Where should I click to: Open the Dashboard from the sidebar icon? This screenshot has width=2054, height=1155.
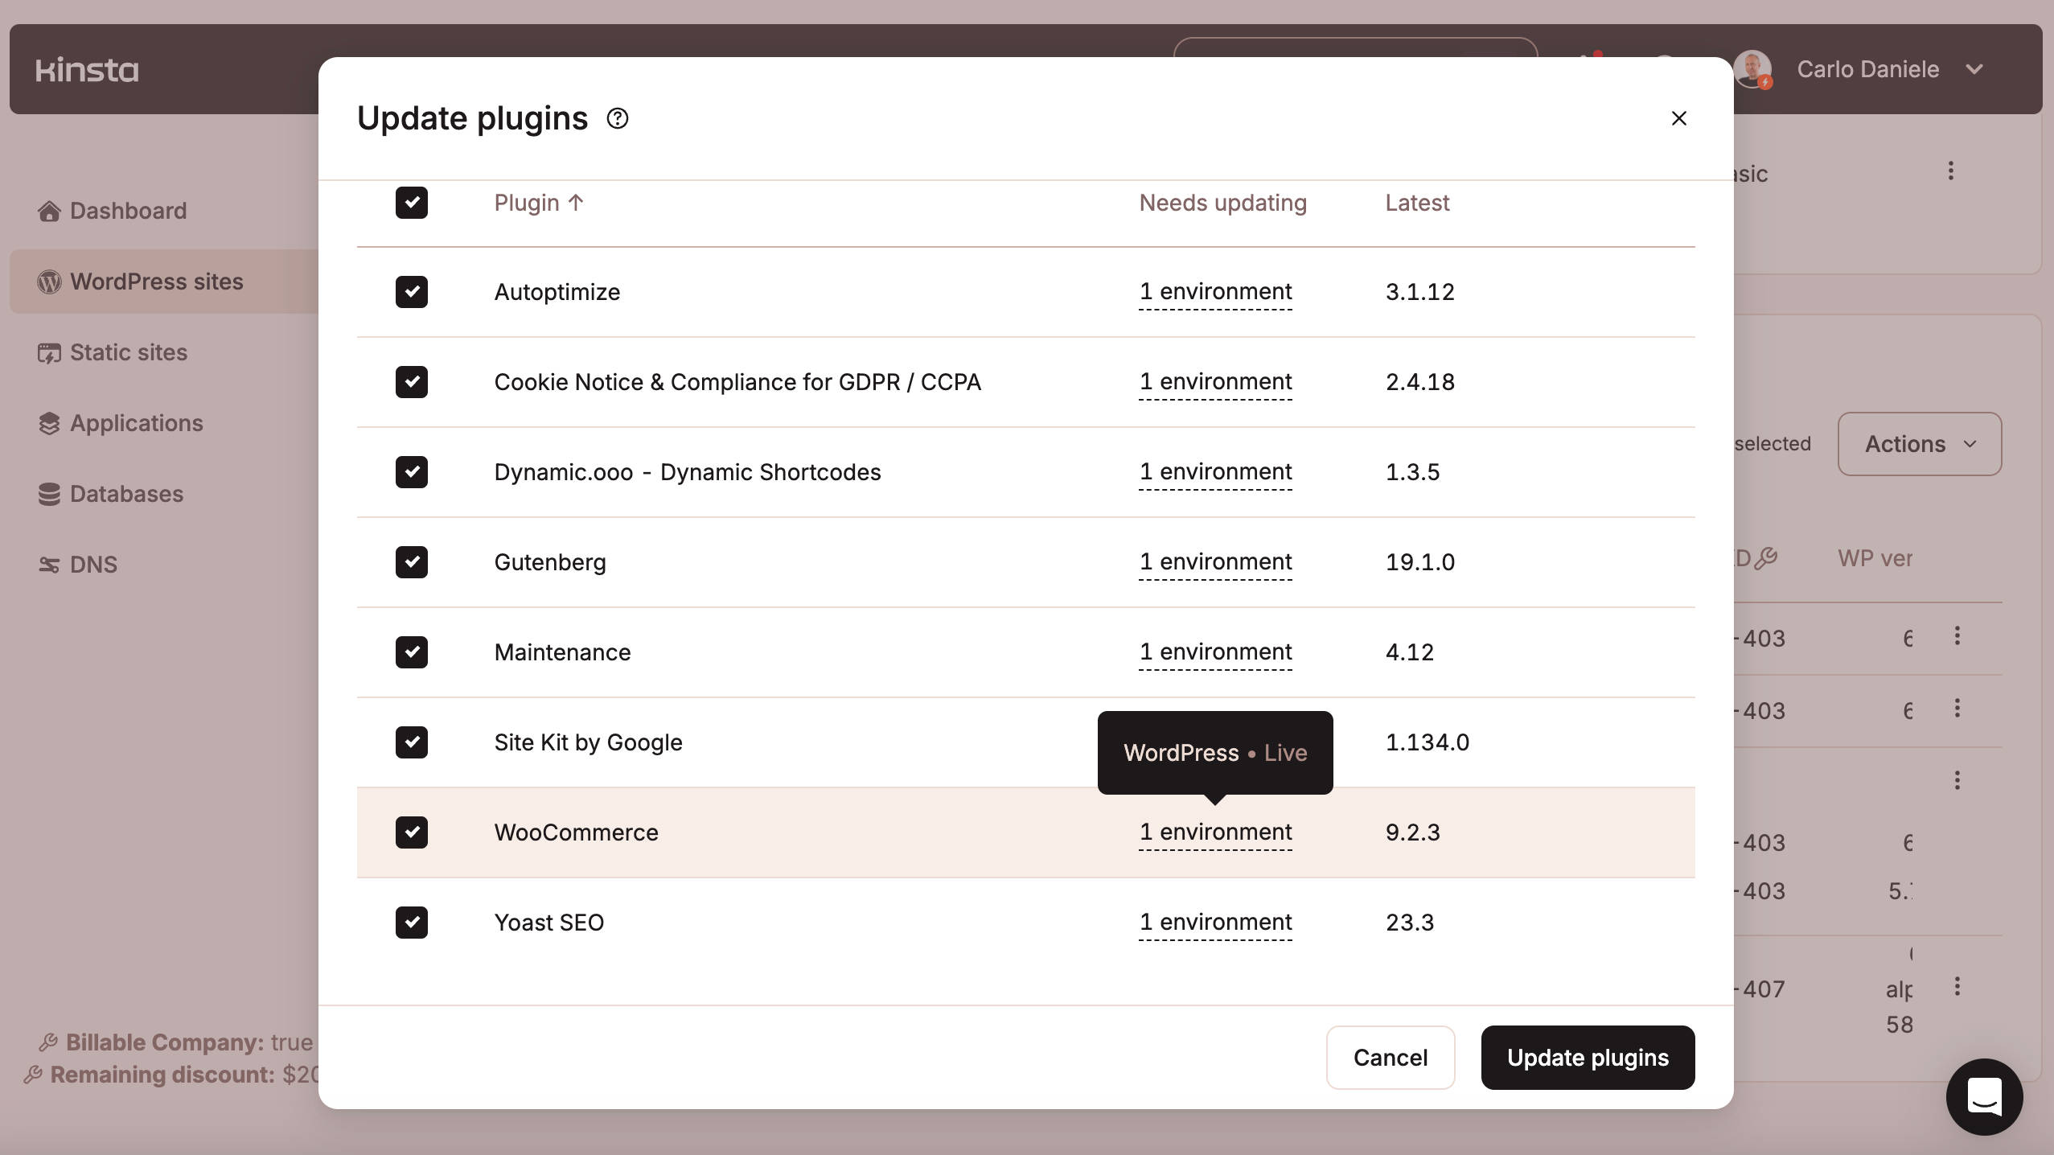(50, 211)
